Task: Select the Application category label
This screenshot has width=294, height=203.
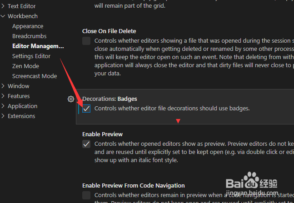Action: pyautogui.click(x=23, y=106)
